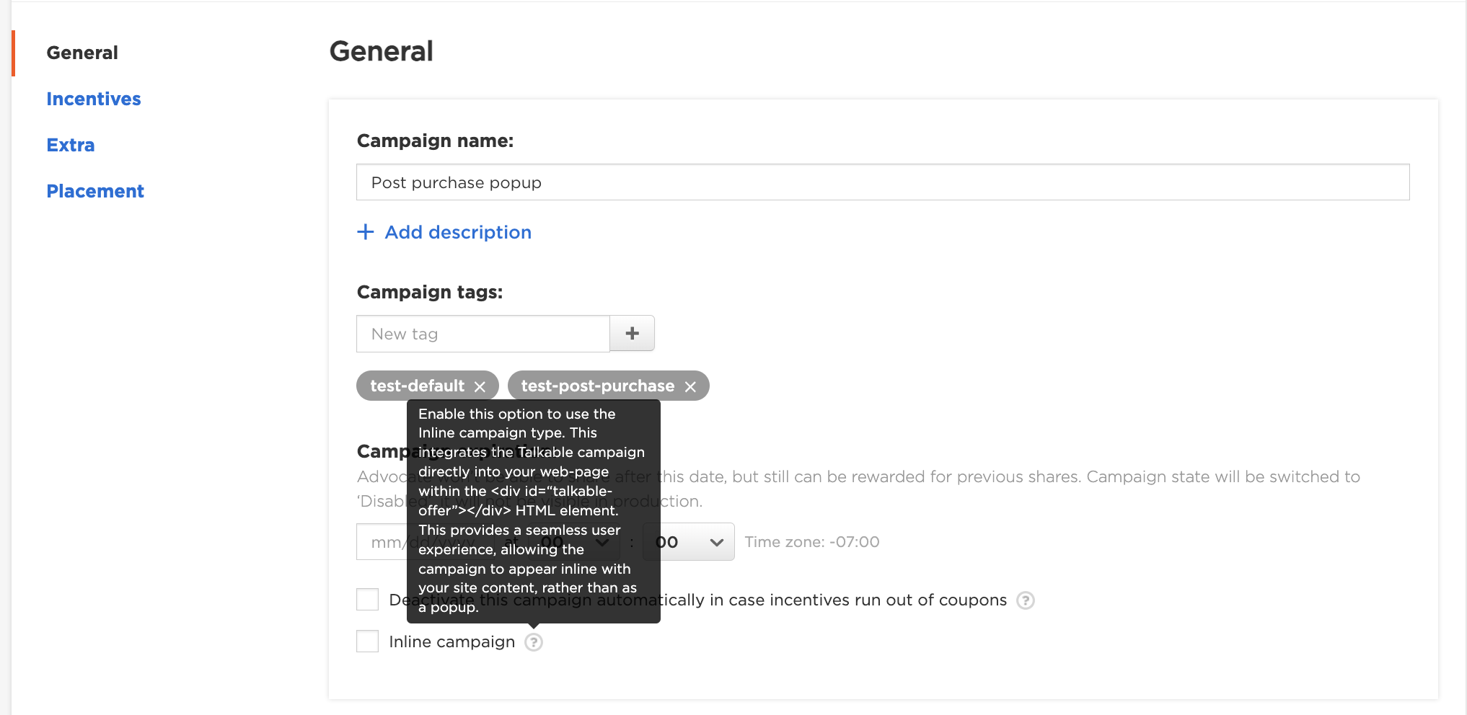Screen dimensions: 1467x715
Task: Open help icon beside Inline campaign
Action: (534, 642)
